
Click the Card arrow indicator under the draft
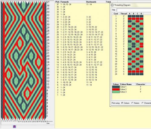tap(50, 121)
